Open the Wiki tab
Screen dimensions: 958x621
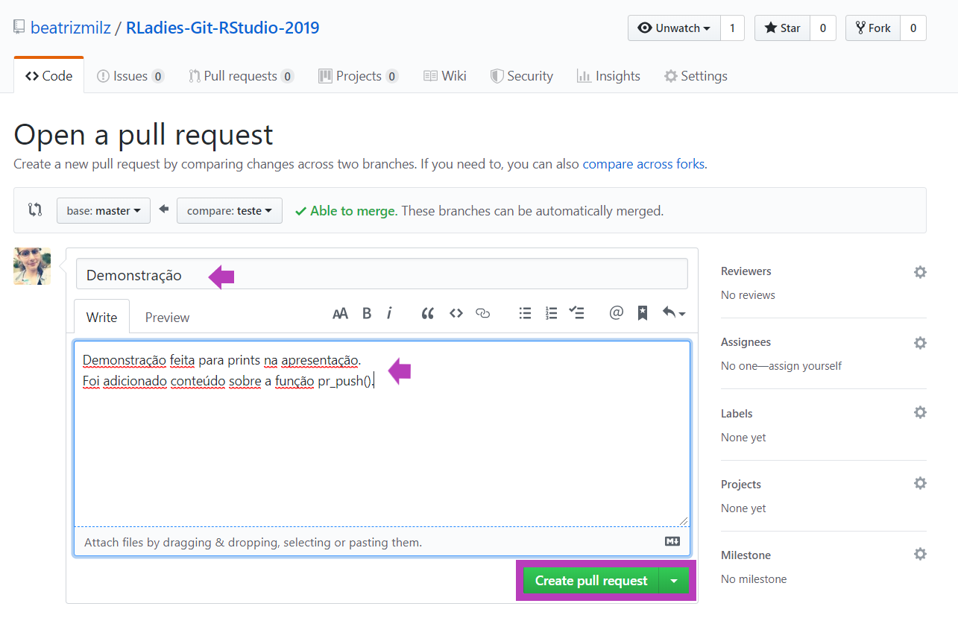444,76
